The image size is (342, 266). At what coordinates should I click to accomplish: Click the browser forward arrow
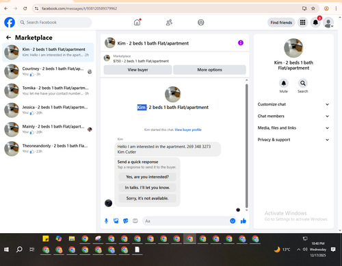click(16, 8)
